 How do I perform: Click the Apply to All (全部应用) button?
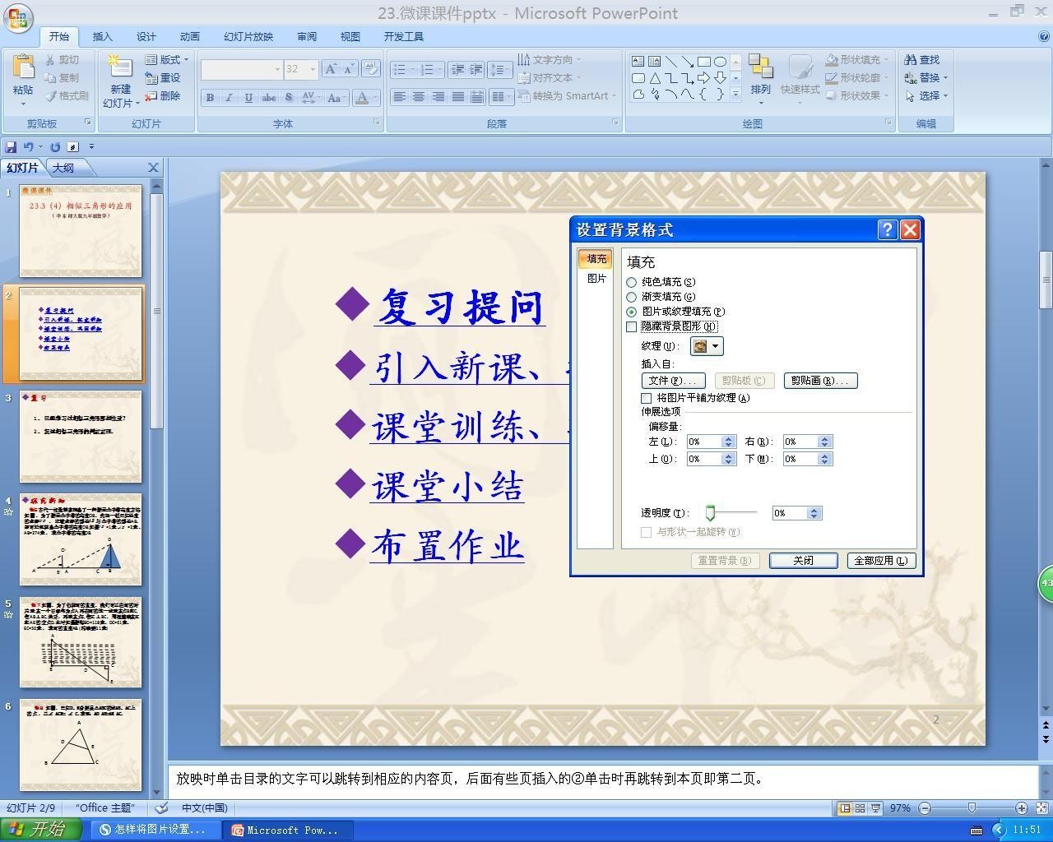click(x=881, y=560)
